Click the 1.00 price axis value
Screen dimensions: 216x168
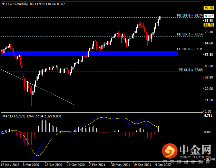tap(208, 111)
